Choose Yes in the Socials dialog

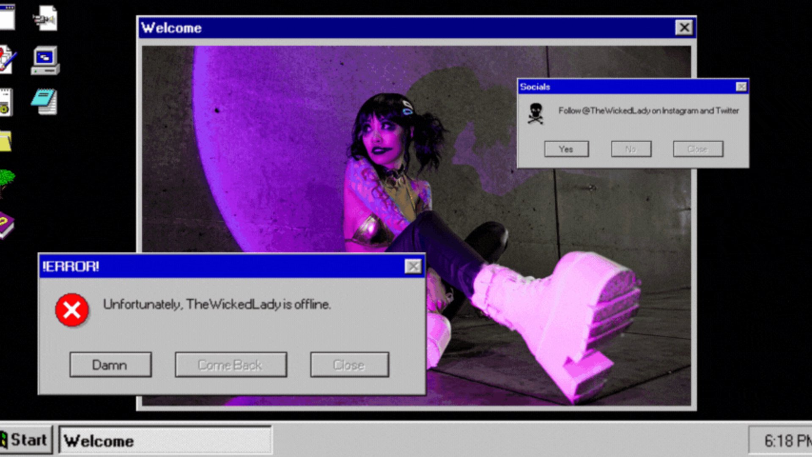(566, 149)
